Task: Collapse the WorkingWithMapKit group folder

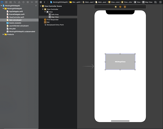Action: [x=3, y=8]
